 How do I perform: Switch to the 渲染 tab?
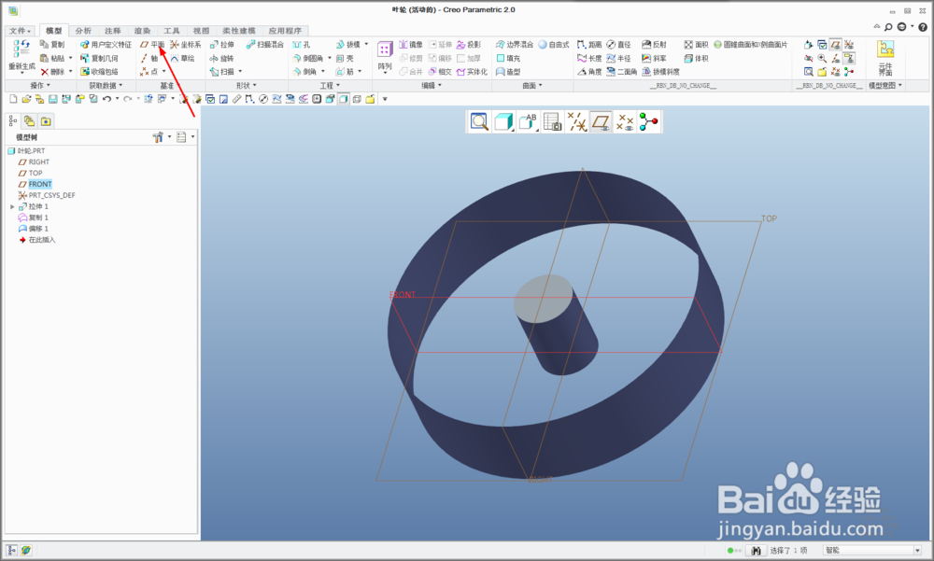(x=142, y=31)
